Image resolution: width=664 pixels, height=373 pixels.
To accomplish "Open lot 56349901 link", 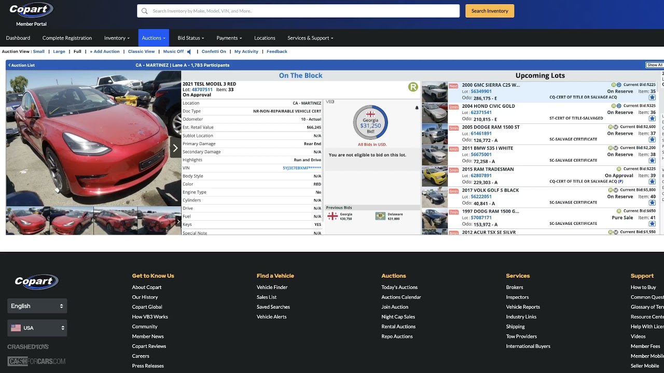I will click(x=481, y=92).
